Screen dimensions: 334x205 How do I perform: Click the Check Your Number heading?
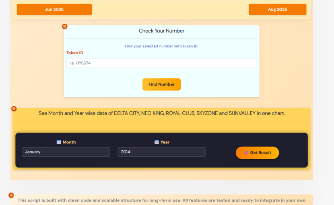pos(161,31)
